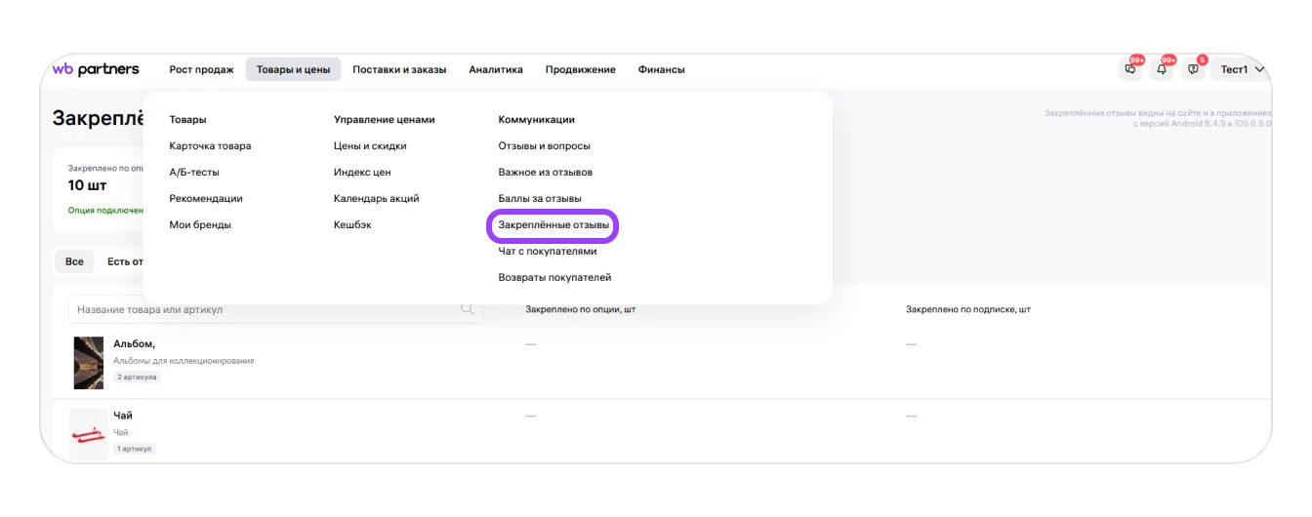Open Чат с покупателями
Screen dimensions: 1312x517
pyautogui.click(x=547, y=252)
